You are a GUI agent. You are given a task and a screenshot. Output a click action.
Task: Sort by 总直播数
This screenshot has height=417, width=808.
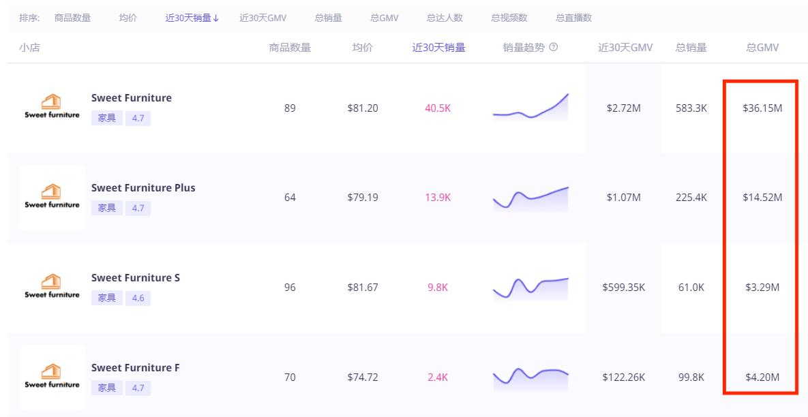[x=573, y=18]
